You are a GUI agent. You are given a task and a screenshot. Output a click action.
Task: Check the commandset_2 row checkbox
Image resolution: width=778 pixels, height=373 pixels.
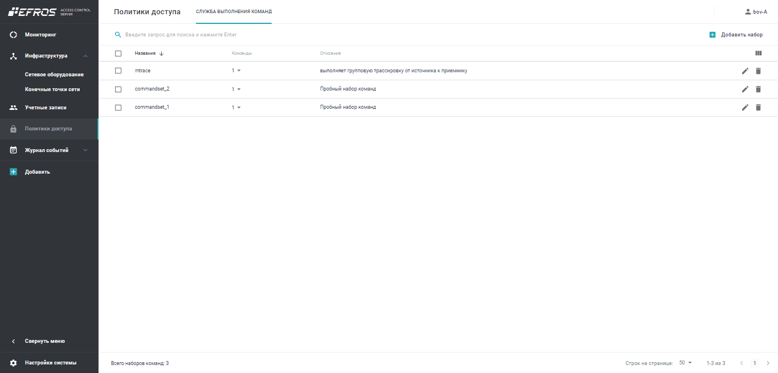coord(118,89)
